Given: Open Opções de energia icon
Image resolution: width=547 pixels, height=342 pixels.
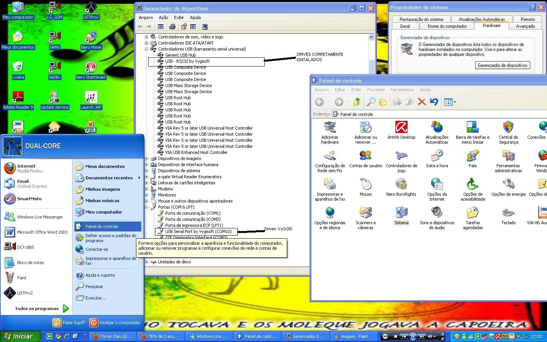Looking at the screenshot, I should tap(508, 187).
